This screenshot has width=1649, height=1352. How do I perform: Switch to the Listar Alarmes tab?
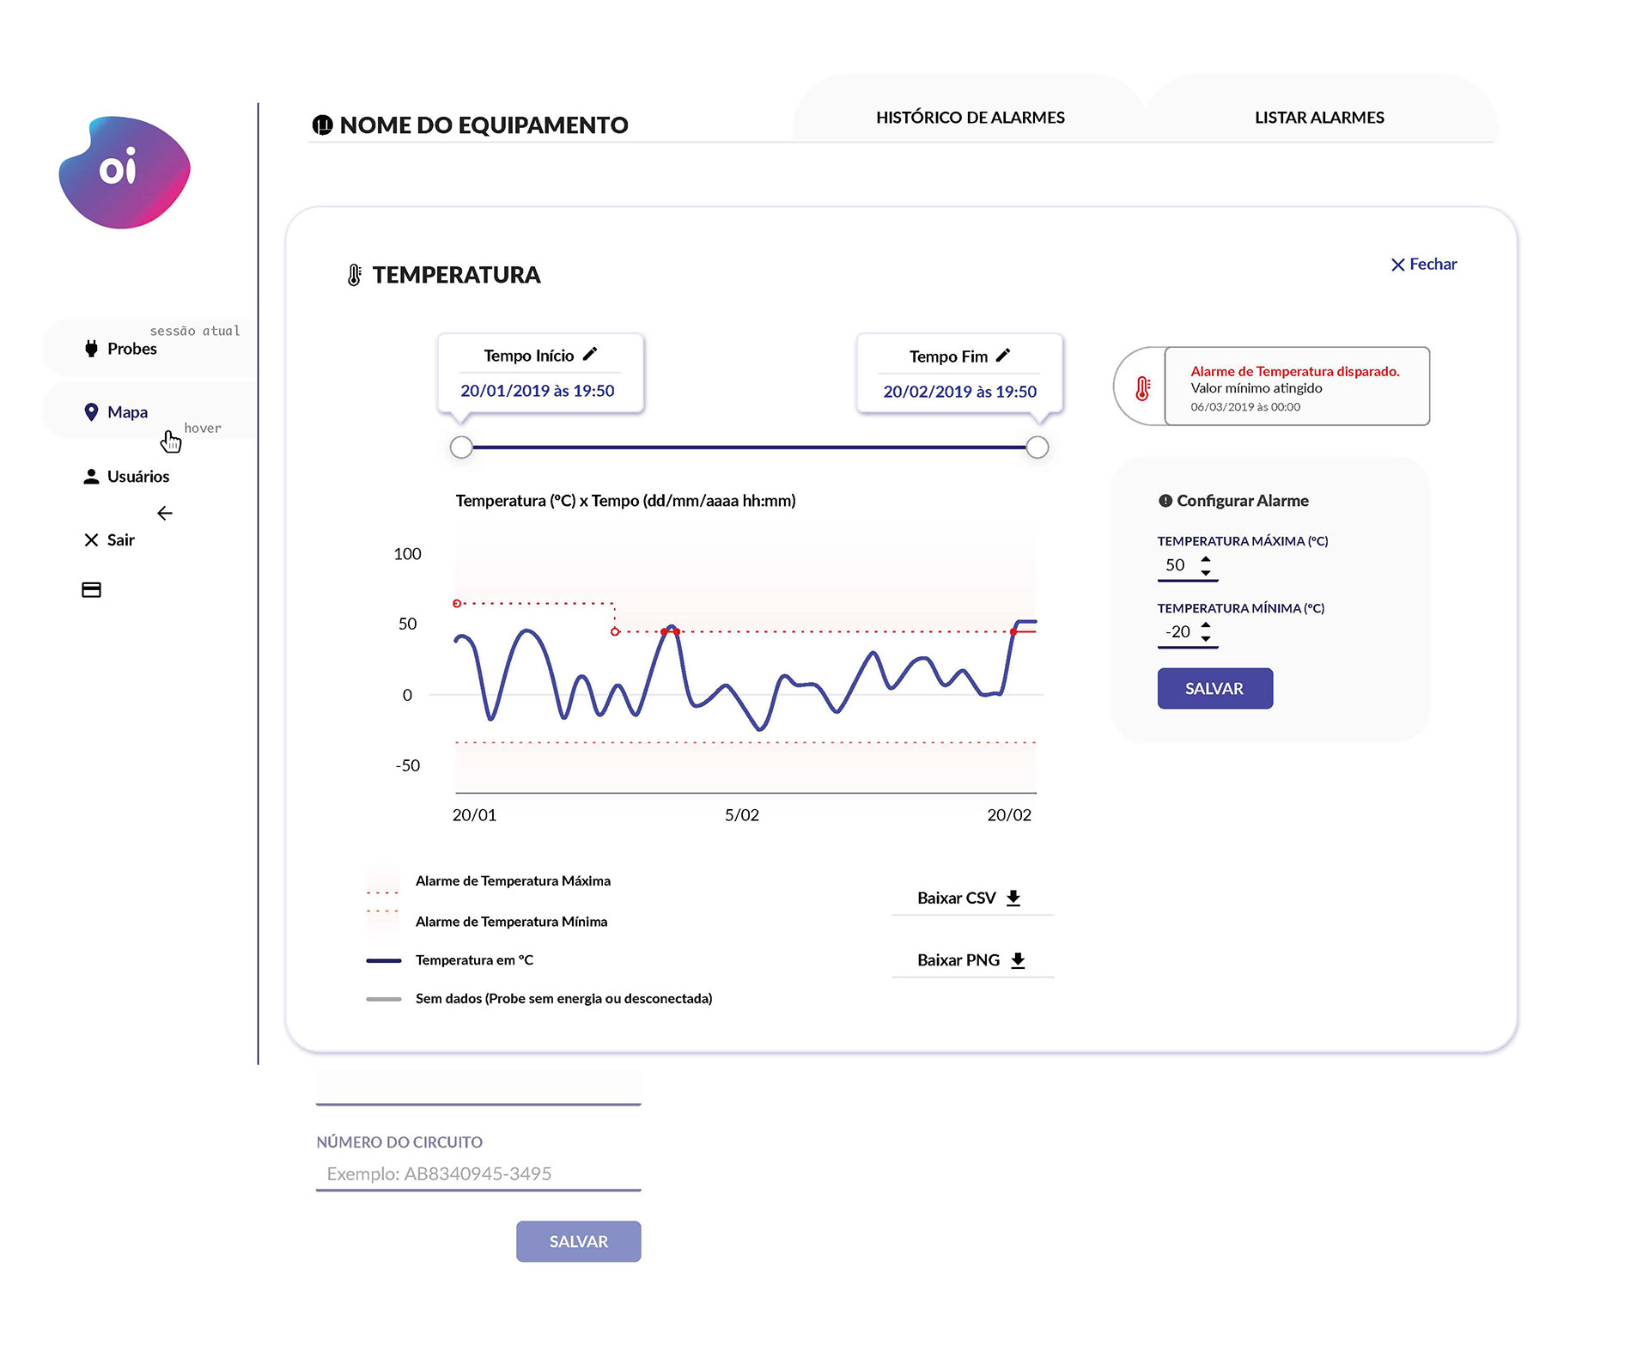[x=1319, y=118]
